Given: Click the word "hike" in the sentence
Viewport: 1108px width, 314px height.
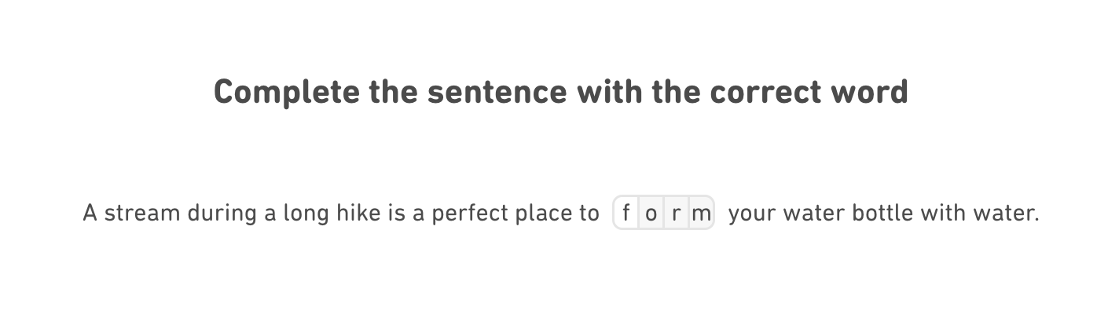Looking at the screenshot, I should tap(357, 214).
